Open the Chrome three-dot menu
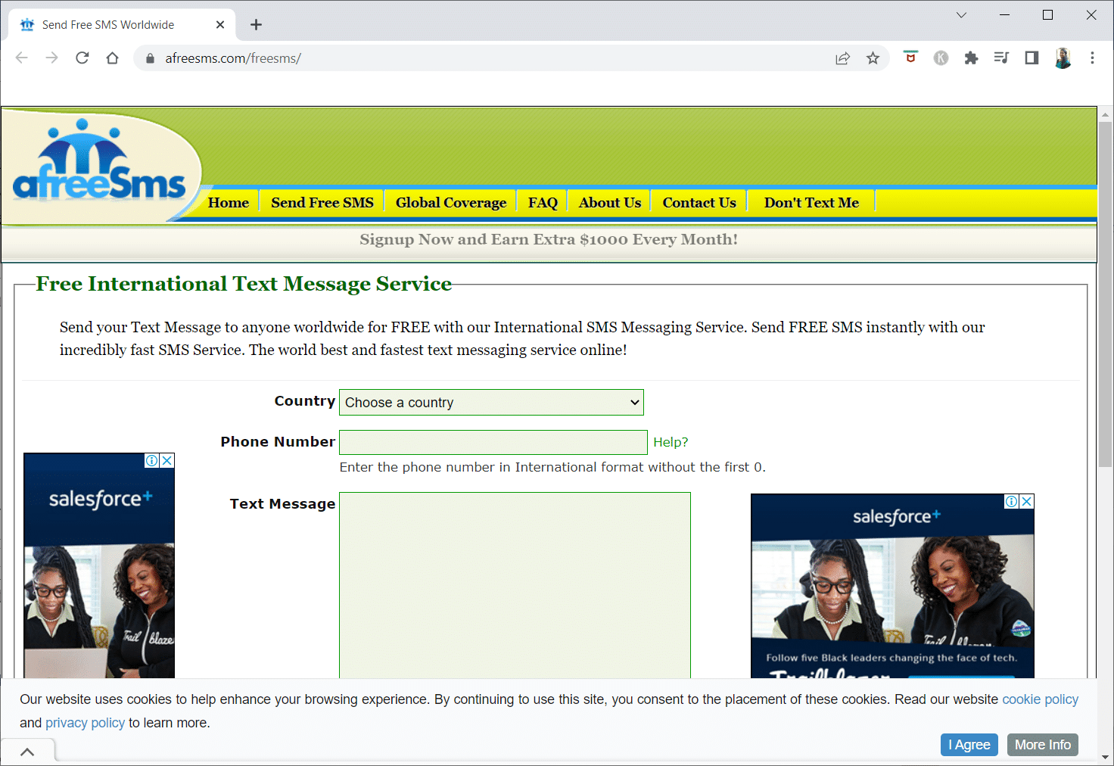 (1092, 58)
